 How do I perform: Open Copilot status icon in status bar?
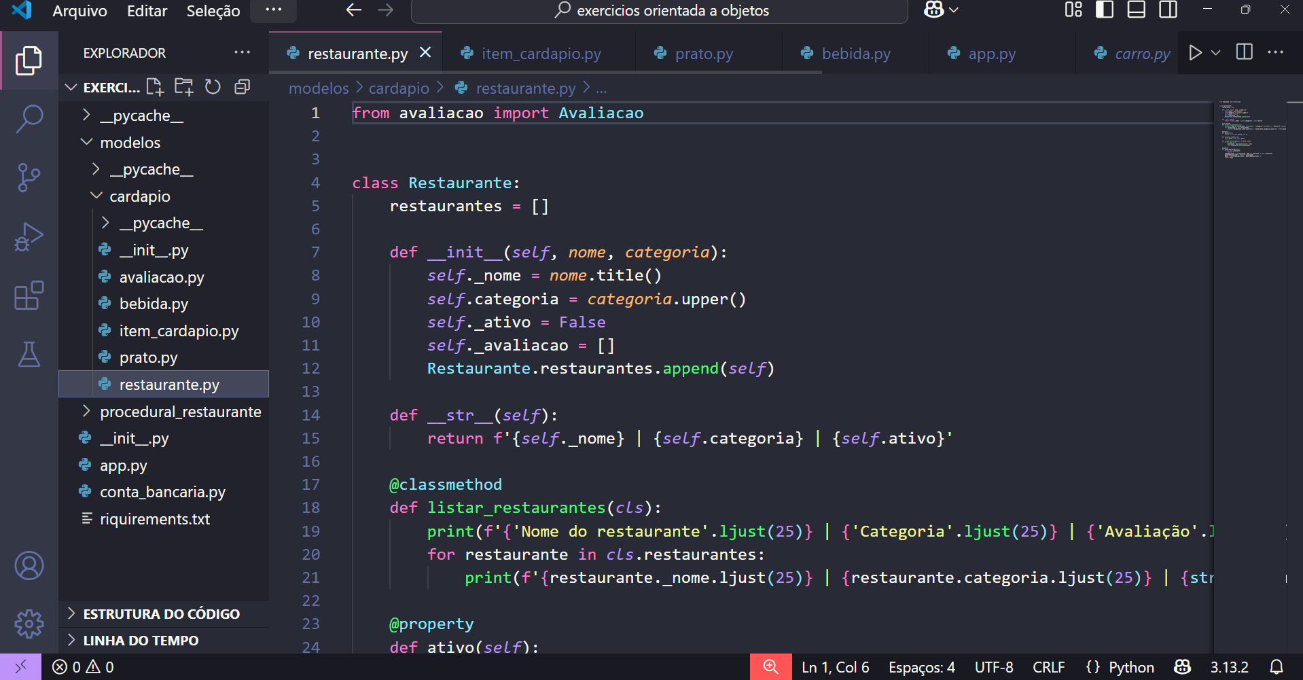(1182, 667)
